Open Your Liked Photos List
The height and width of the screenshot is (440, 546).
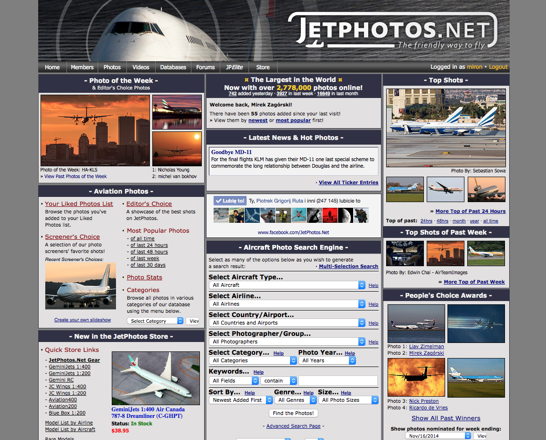pos(79,204)
